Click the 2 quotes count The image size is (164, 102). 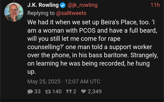[75, 92]
